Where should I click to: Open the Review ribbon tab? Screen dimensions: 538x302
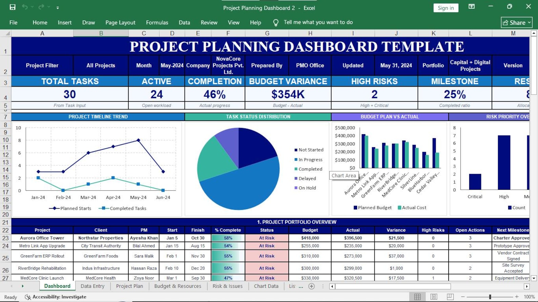point(209,23)
